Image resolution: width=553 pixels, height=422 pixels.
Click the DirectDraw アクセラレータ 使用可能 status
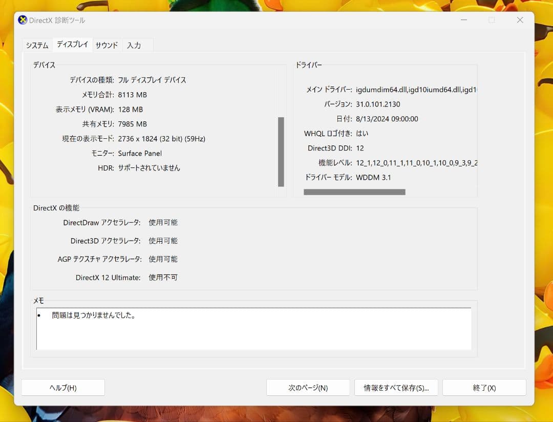[163, 222]
